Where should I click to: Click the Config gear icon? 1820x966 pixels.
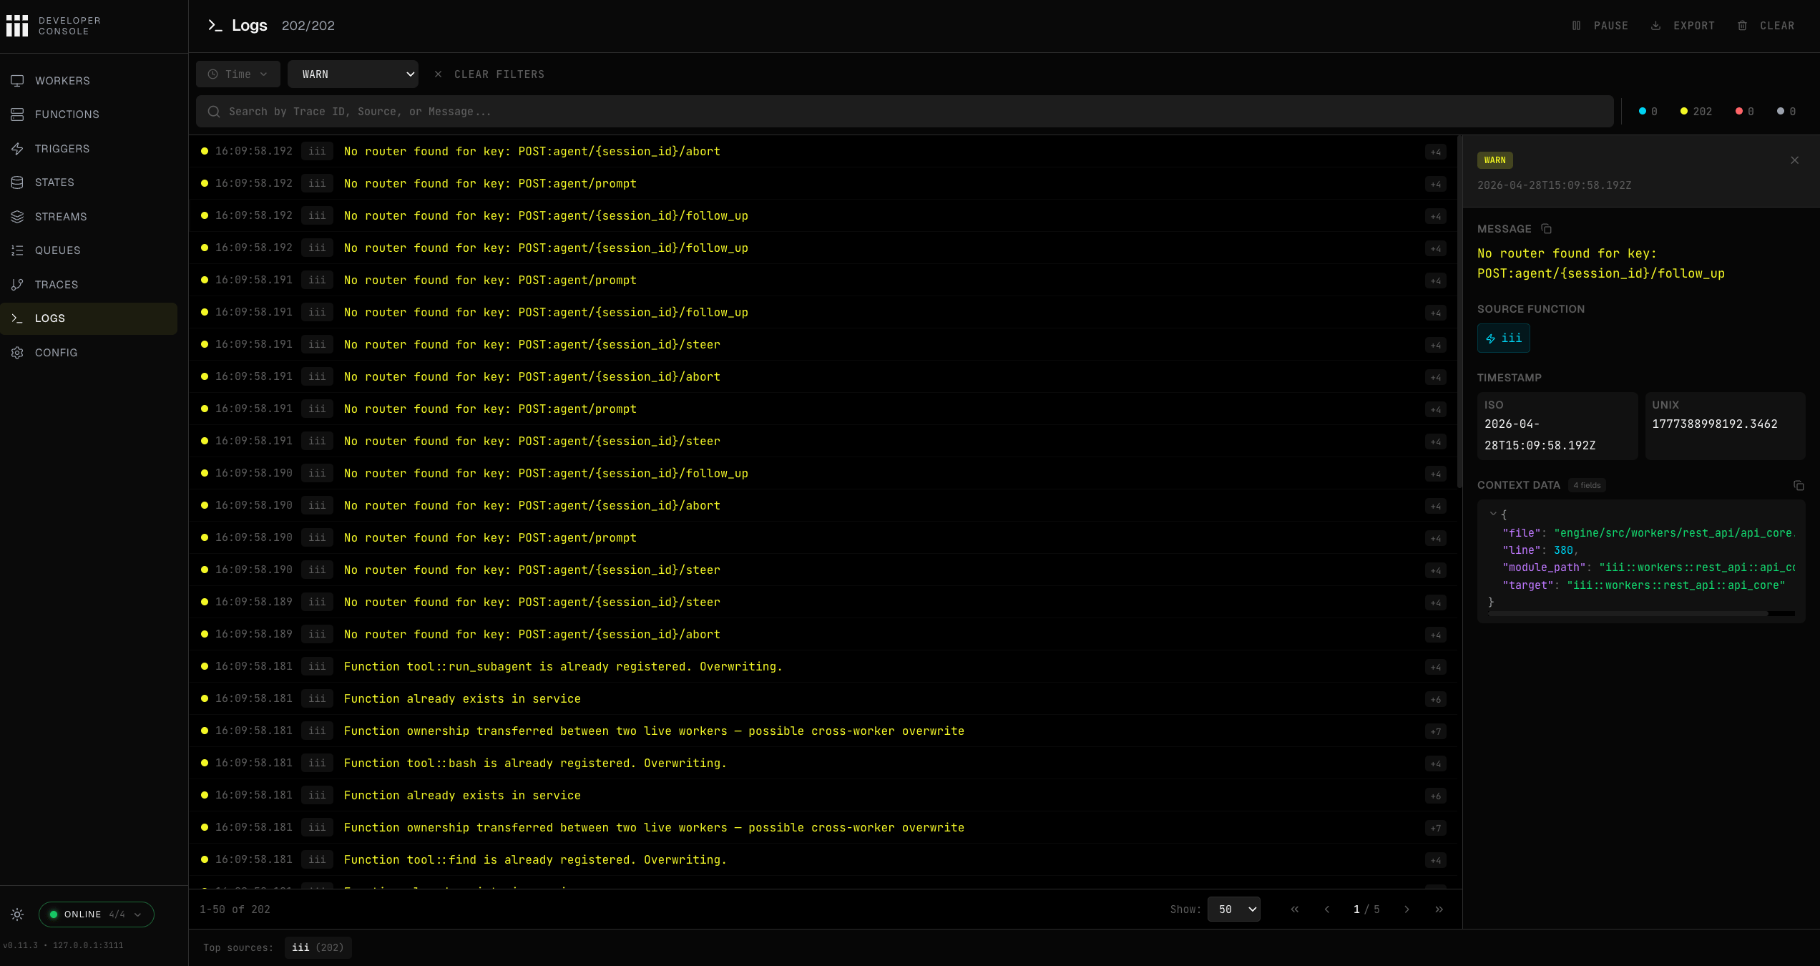point(17,353)
